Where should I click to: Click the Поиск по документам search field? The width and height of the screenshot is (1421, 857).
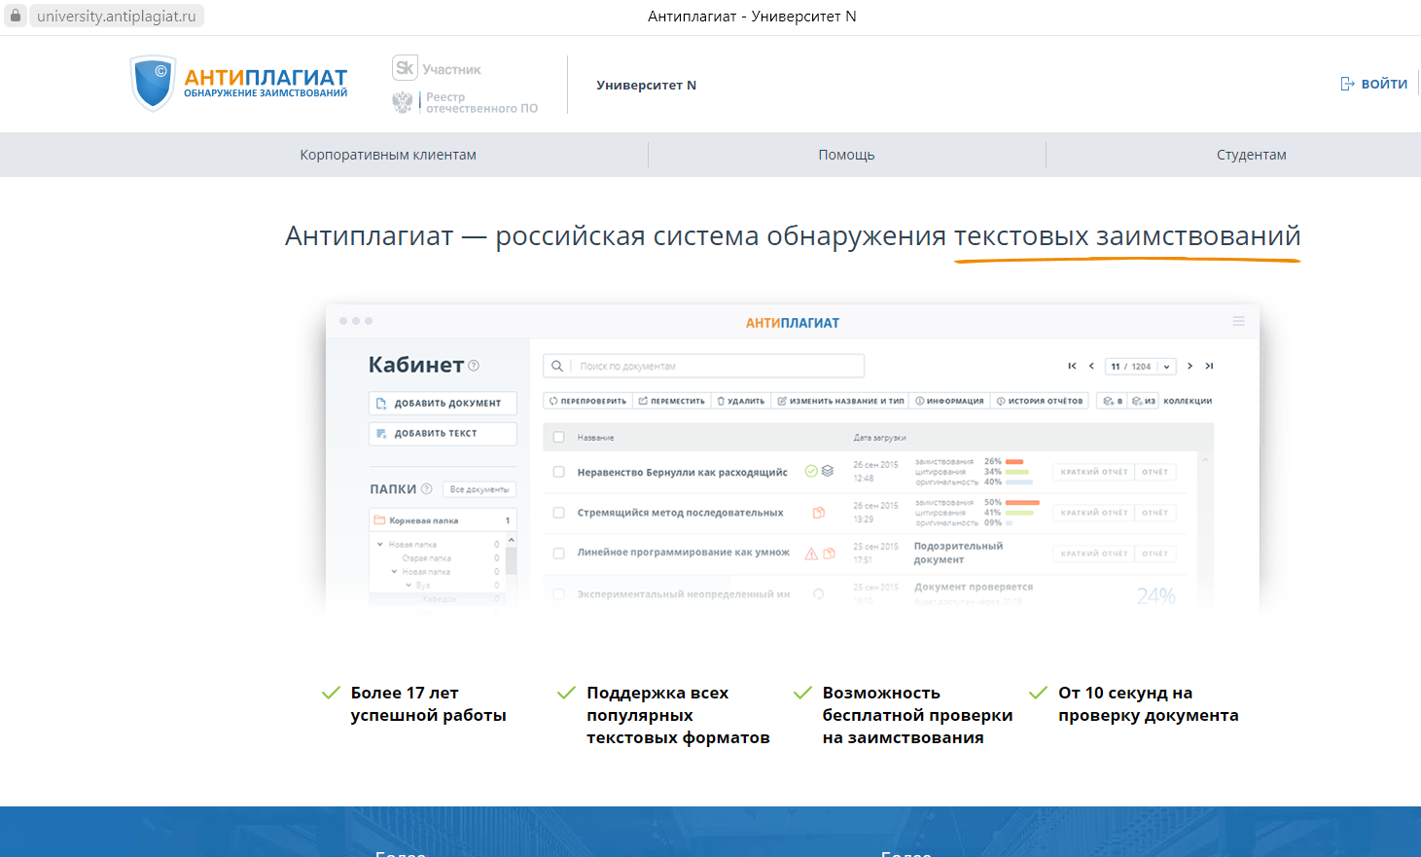703,366
